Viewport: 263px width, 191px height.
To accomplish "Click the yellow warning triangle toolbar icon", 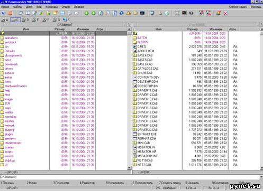I will point(129,13).
